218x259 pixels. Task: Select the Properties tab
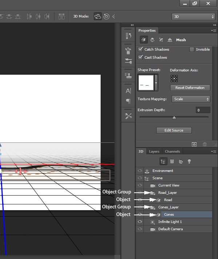click(147, 31)
